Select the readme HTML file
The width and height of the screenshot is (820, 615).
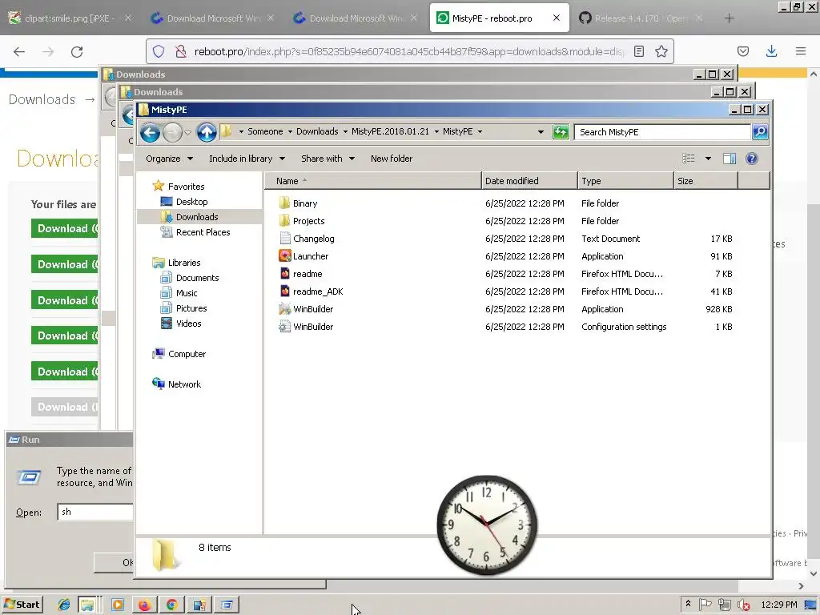(301, 274)
